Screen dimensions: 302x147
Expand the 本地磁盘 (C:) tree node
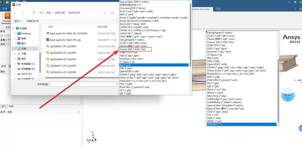coord(15,64)
